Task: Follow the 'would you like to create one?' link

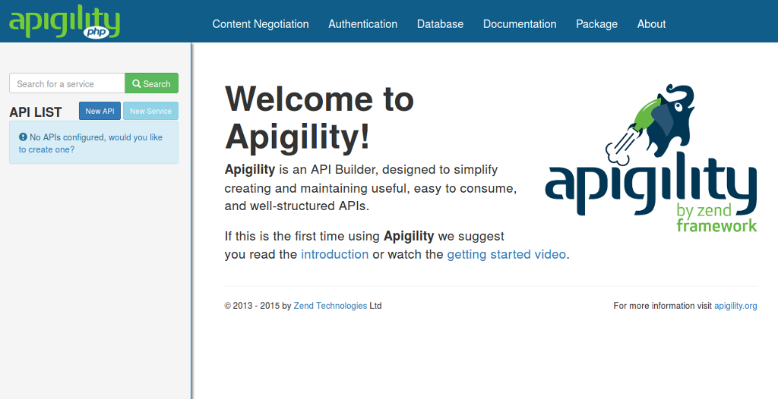Action: tap(91, 143)
